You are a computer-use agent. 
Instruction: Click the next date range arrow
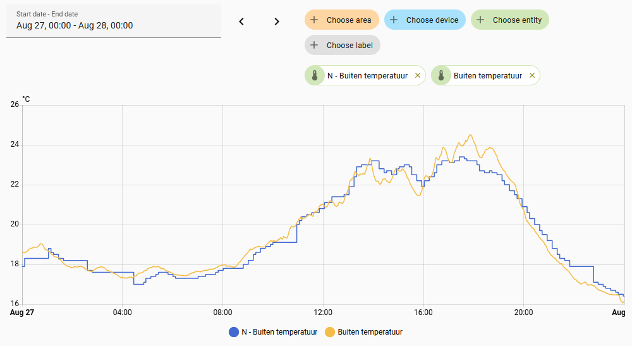coord(276,22)
